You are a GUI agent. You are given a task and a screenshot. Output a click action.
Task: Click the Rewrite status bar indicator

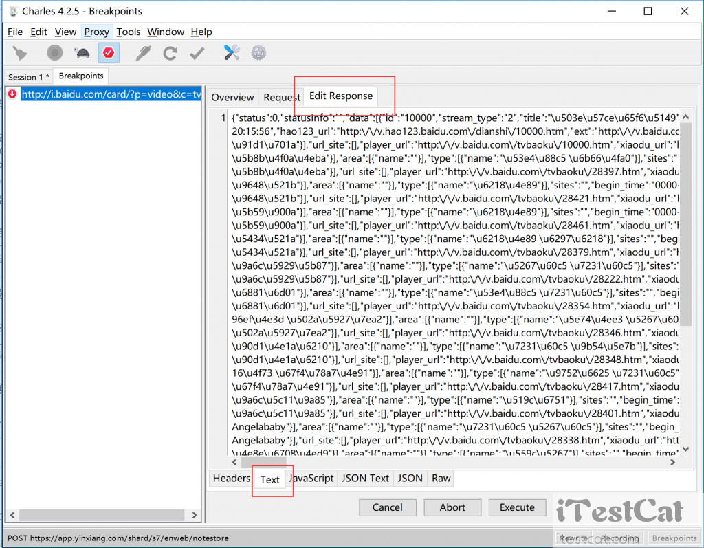pyautogui.click(x=574, y=538)
